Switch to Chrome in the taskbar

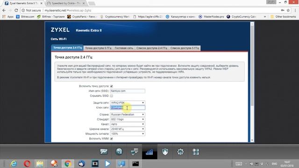(67, 164)
